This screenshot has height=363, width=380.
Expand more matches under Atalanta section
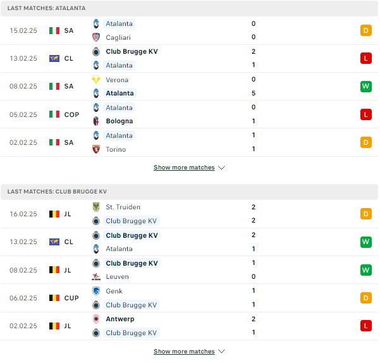click(x=184, y=168)
